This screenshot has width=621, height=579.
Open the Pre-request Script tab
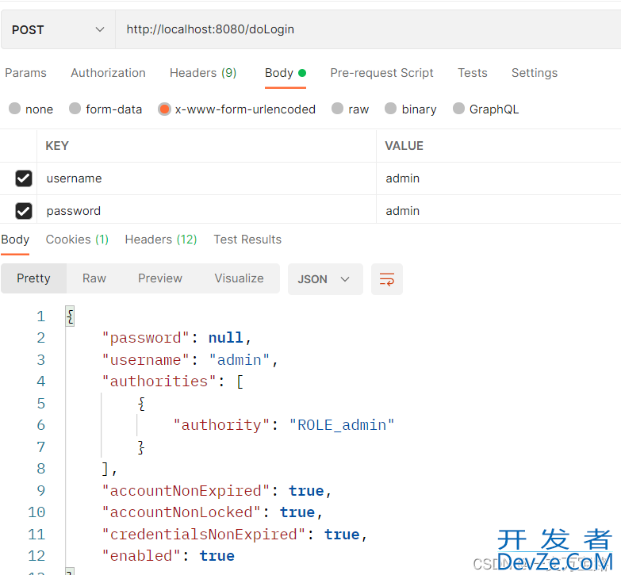(x=381, y=73)
